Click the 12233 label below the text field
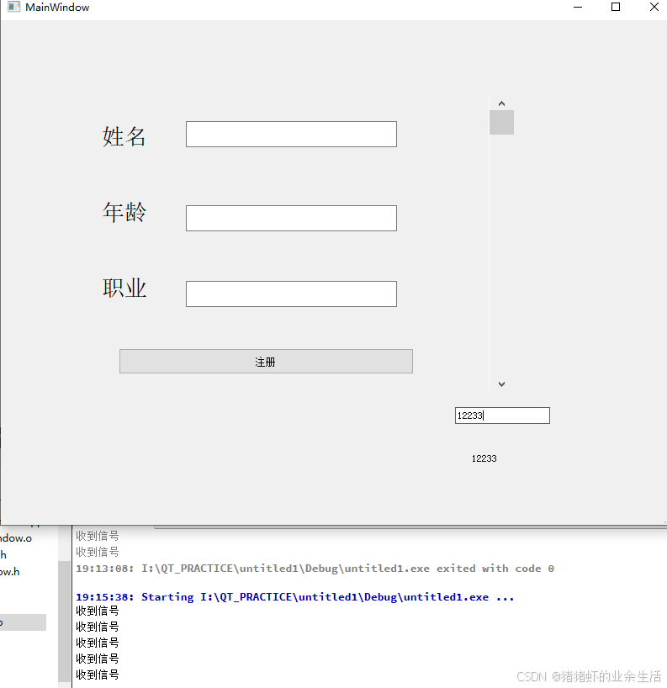667x688 pixels. pos(484,458)
